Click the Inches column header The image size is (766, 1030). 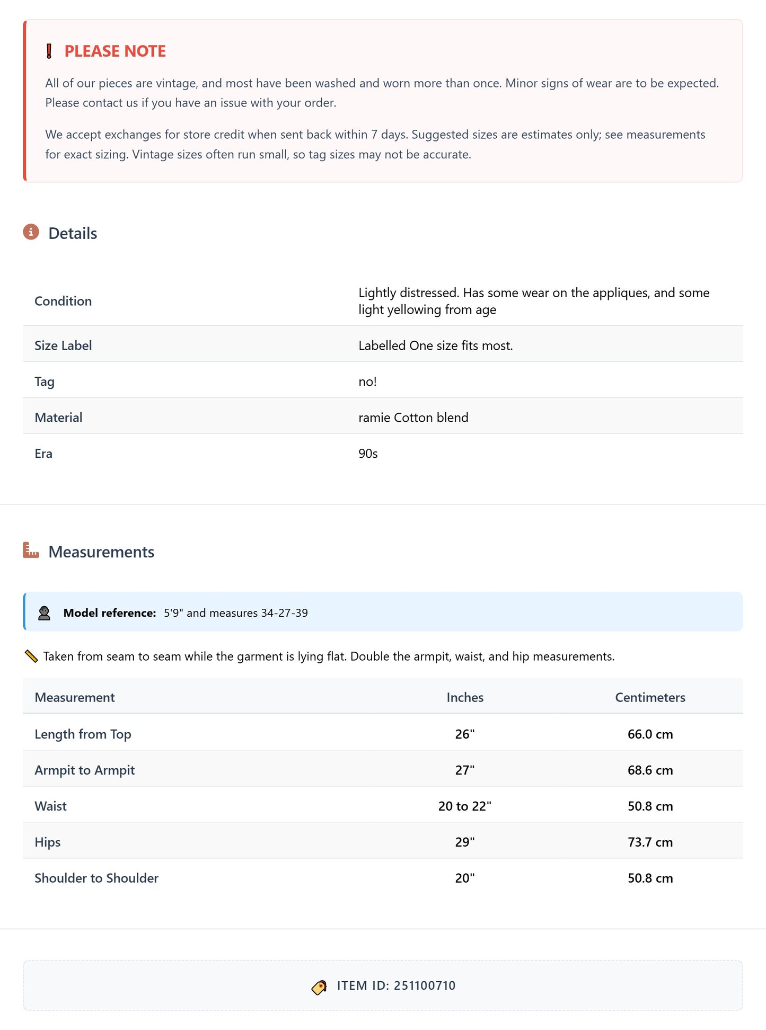tap(465, 697)
